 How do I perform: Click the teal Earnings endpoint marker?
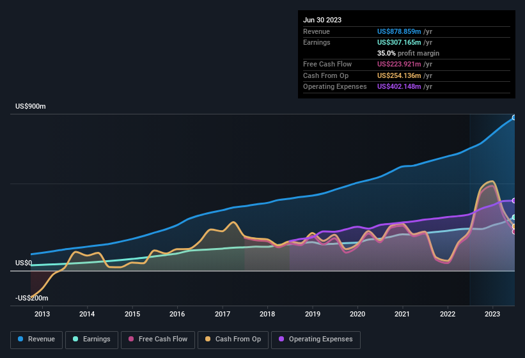pos(514,217)
